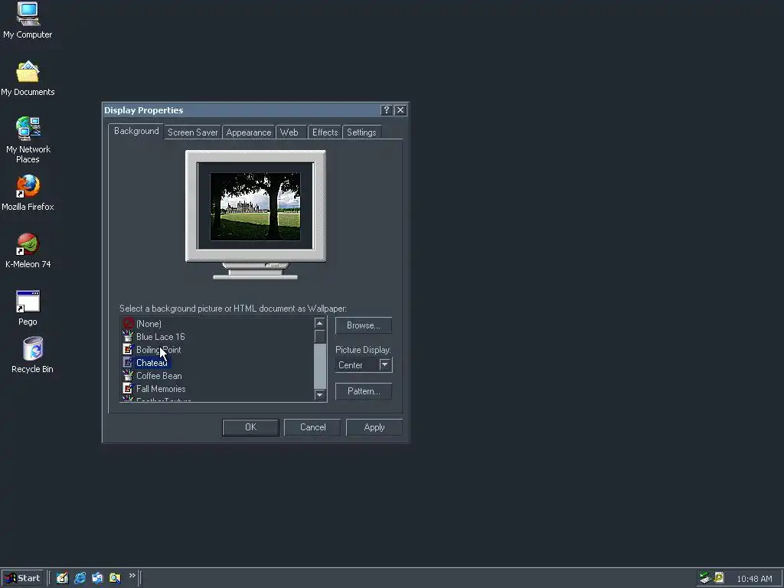This screenshot has height=588, width=784.
Task: Click the monitor wallpaper preview image
Action: (256, 207)
